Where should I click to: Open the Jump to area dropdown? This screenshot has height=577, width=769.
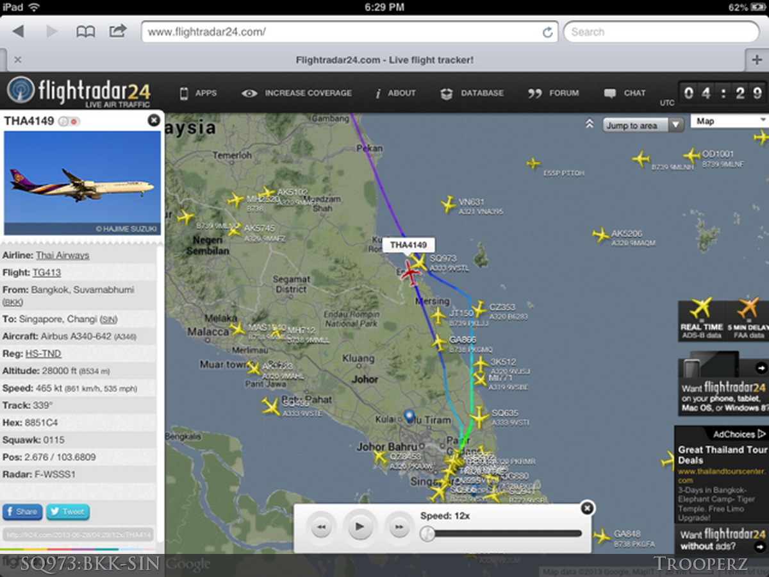coord(643,125)
